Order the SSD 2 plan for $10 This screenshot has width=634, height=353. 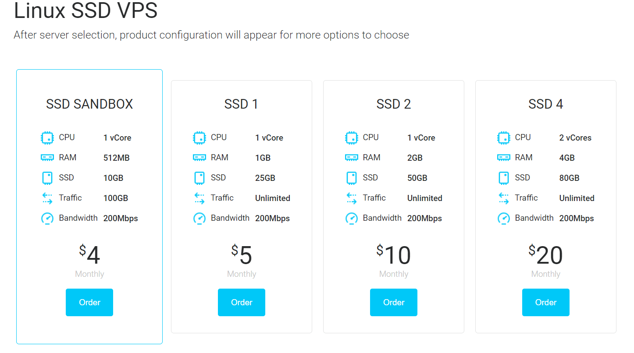point(394,302)
